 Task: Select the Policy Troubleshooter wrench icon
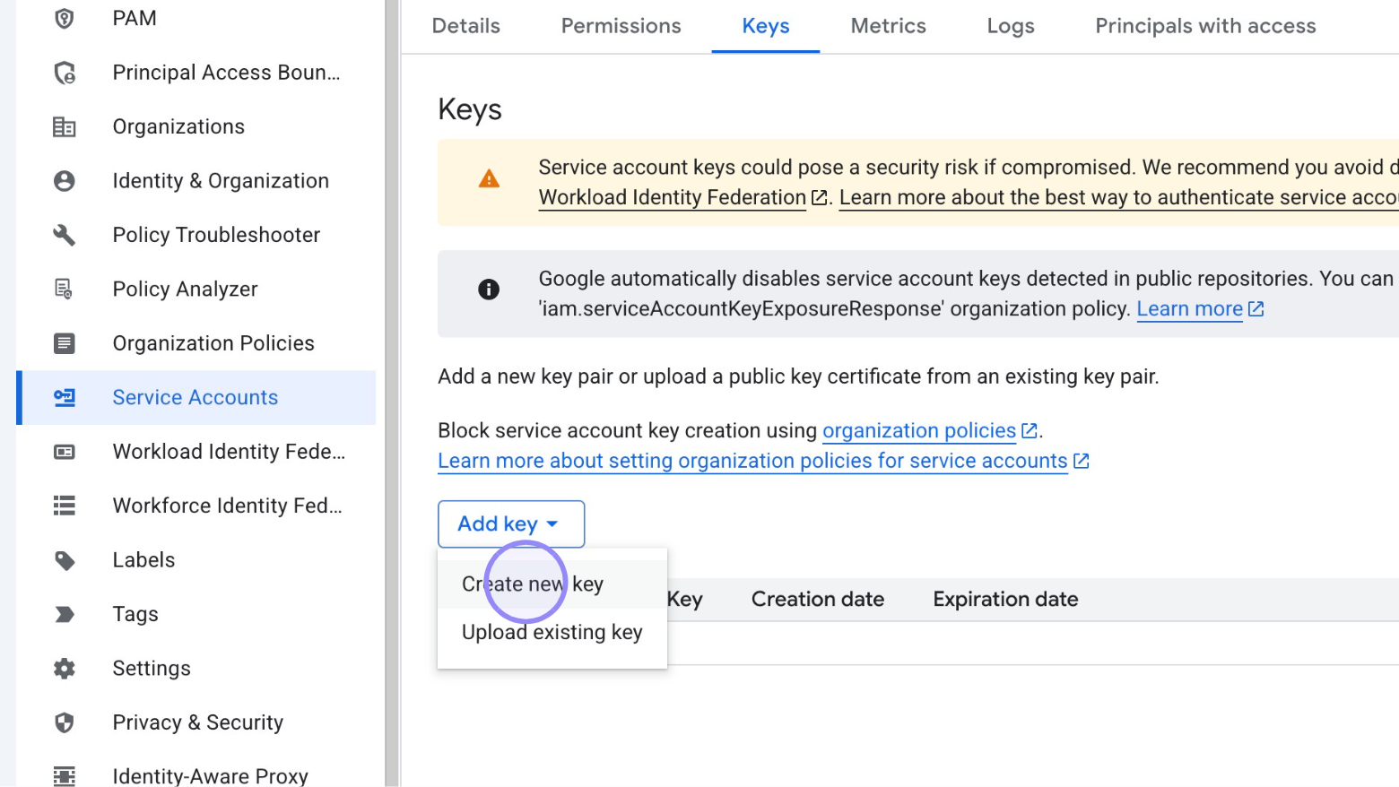tap(64, 235)
